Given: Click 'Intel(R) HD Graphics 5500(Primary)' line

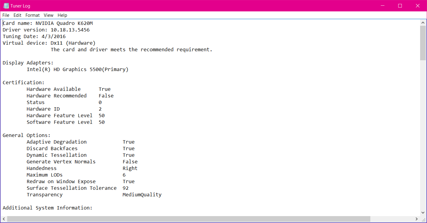Looking at the screenshot, I should [x=78, y=69].
